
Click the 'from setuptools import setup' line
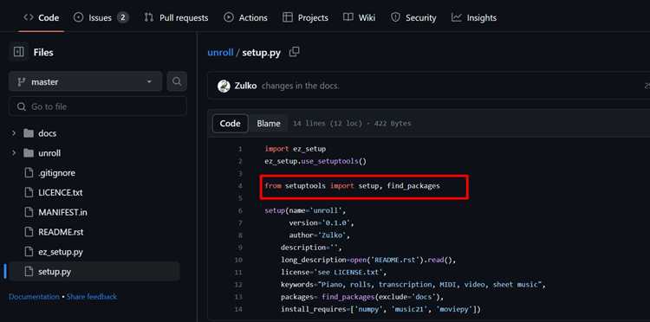click(353, 186)
